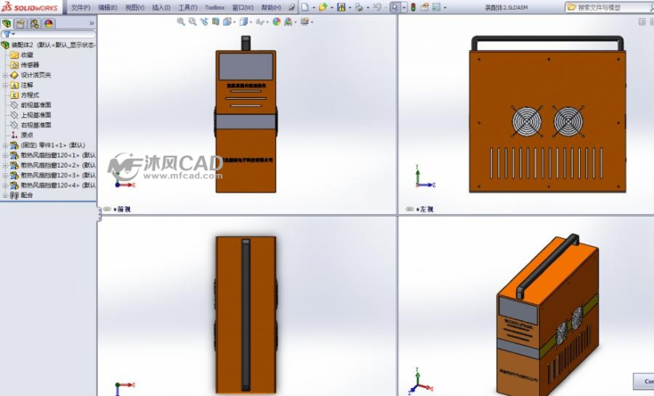Open the 工具(T) menu
Image resolution: width=654 pixels, height=396 pixels.
pos(187,7)
